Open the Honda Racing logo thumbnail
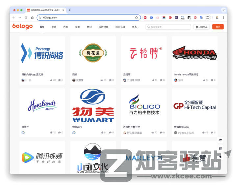Image resolution: width=237 pixels, height=187 pixels. [195, 53]
